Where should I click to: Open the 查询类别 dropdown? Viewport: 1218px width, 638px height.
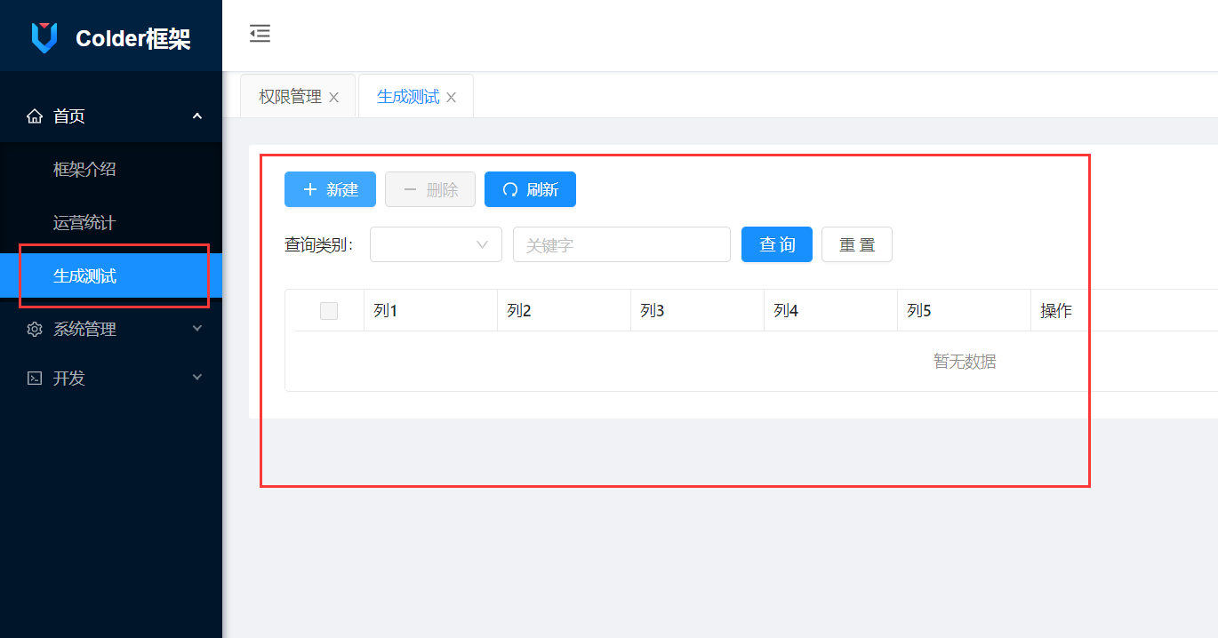point(436,244)
